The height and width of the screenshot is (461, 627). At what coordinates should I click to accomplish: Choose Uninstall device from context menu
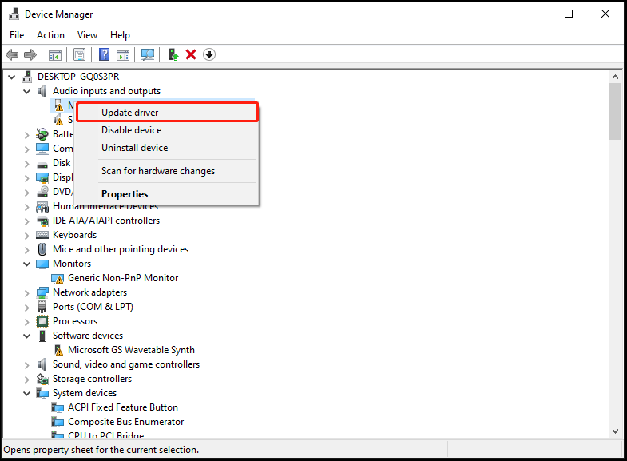pyautogui.click(x=167, y=148)
